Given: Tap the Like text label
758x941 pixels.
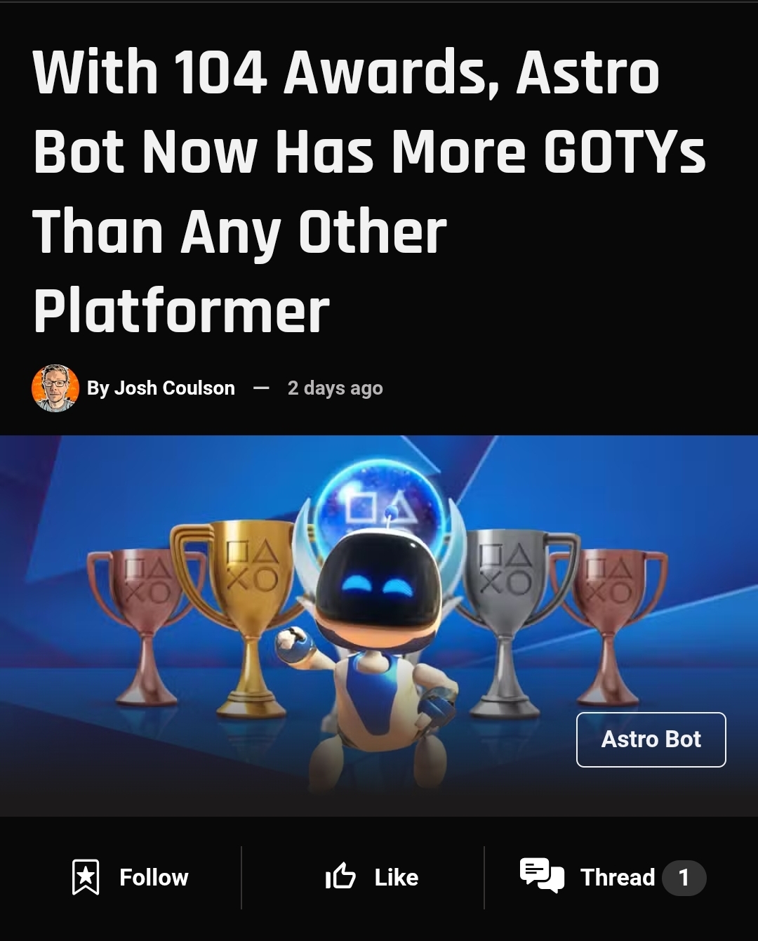Looking at the screenshot, I should pyautogui.click(x=396, y=877).
